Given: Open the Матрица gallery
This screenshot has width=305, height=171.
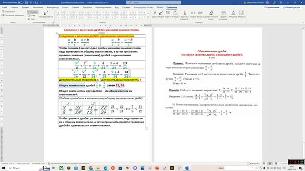Looking at the screenshot, I should point(242,15).
